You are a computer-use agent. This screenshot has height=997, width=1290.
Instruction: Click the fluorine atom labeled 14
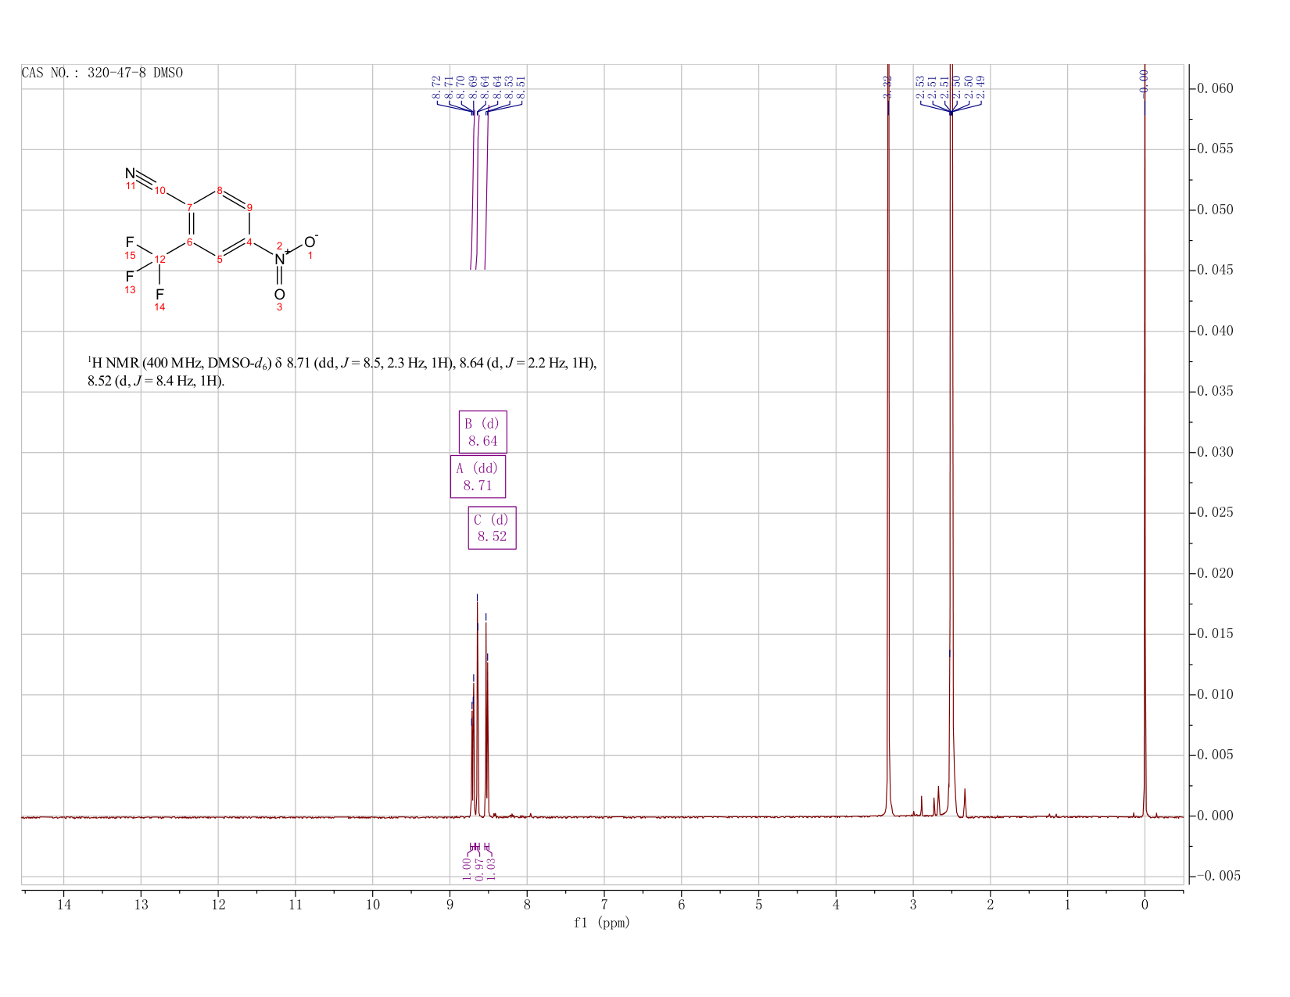[x=159, y=294]
